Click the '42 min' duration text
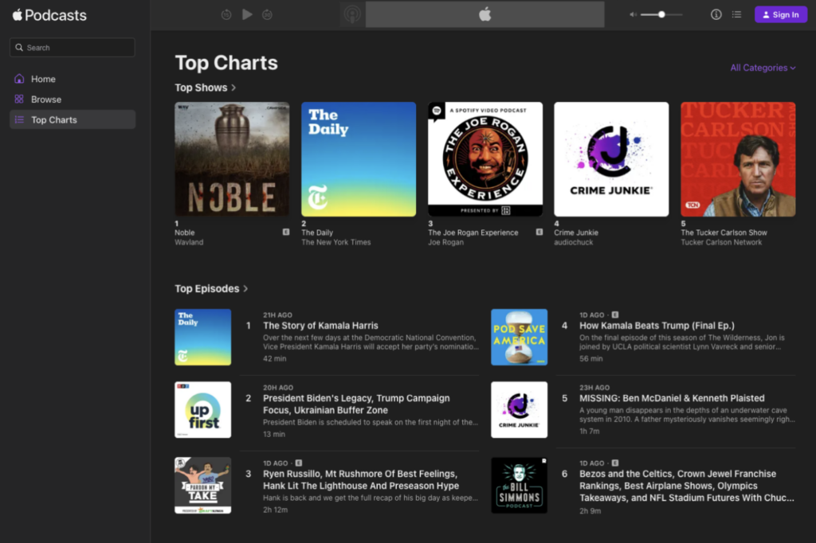 click(275, 358)
